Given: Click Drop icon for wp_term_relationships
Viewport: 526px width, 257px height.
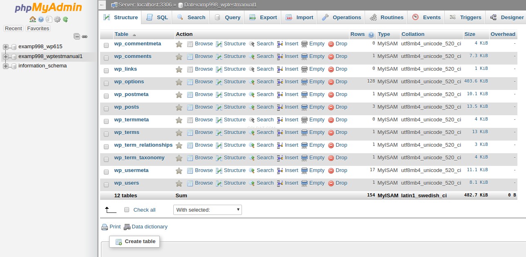Looking at the screenshot, I should [x=331, y=145].
